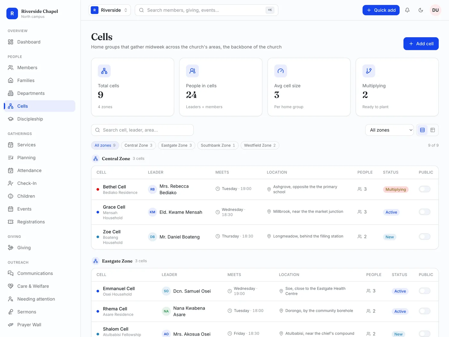This screenshot has width=449, height=337.
Task: Click the Add cell button
Action: click(x=421, y=44)
